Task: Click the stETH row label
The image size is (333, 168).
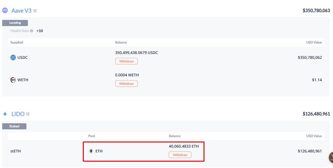Action: 15,151
